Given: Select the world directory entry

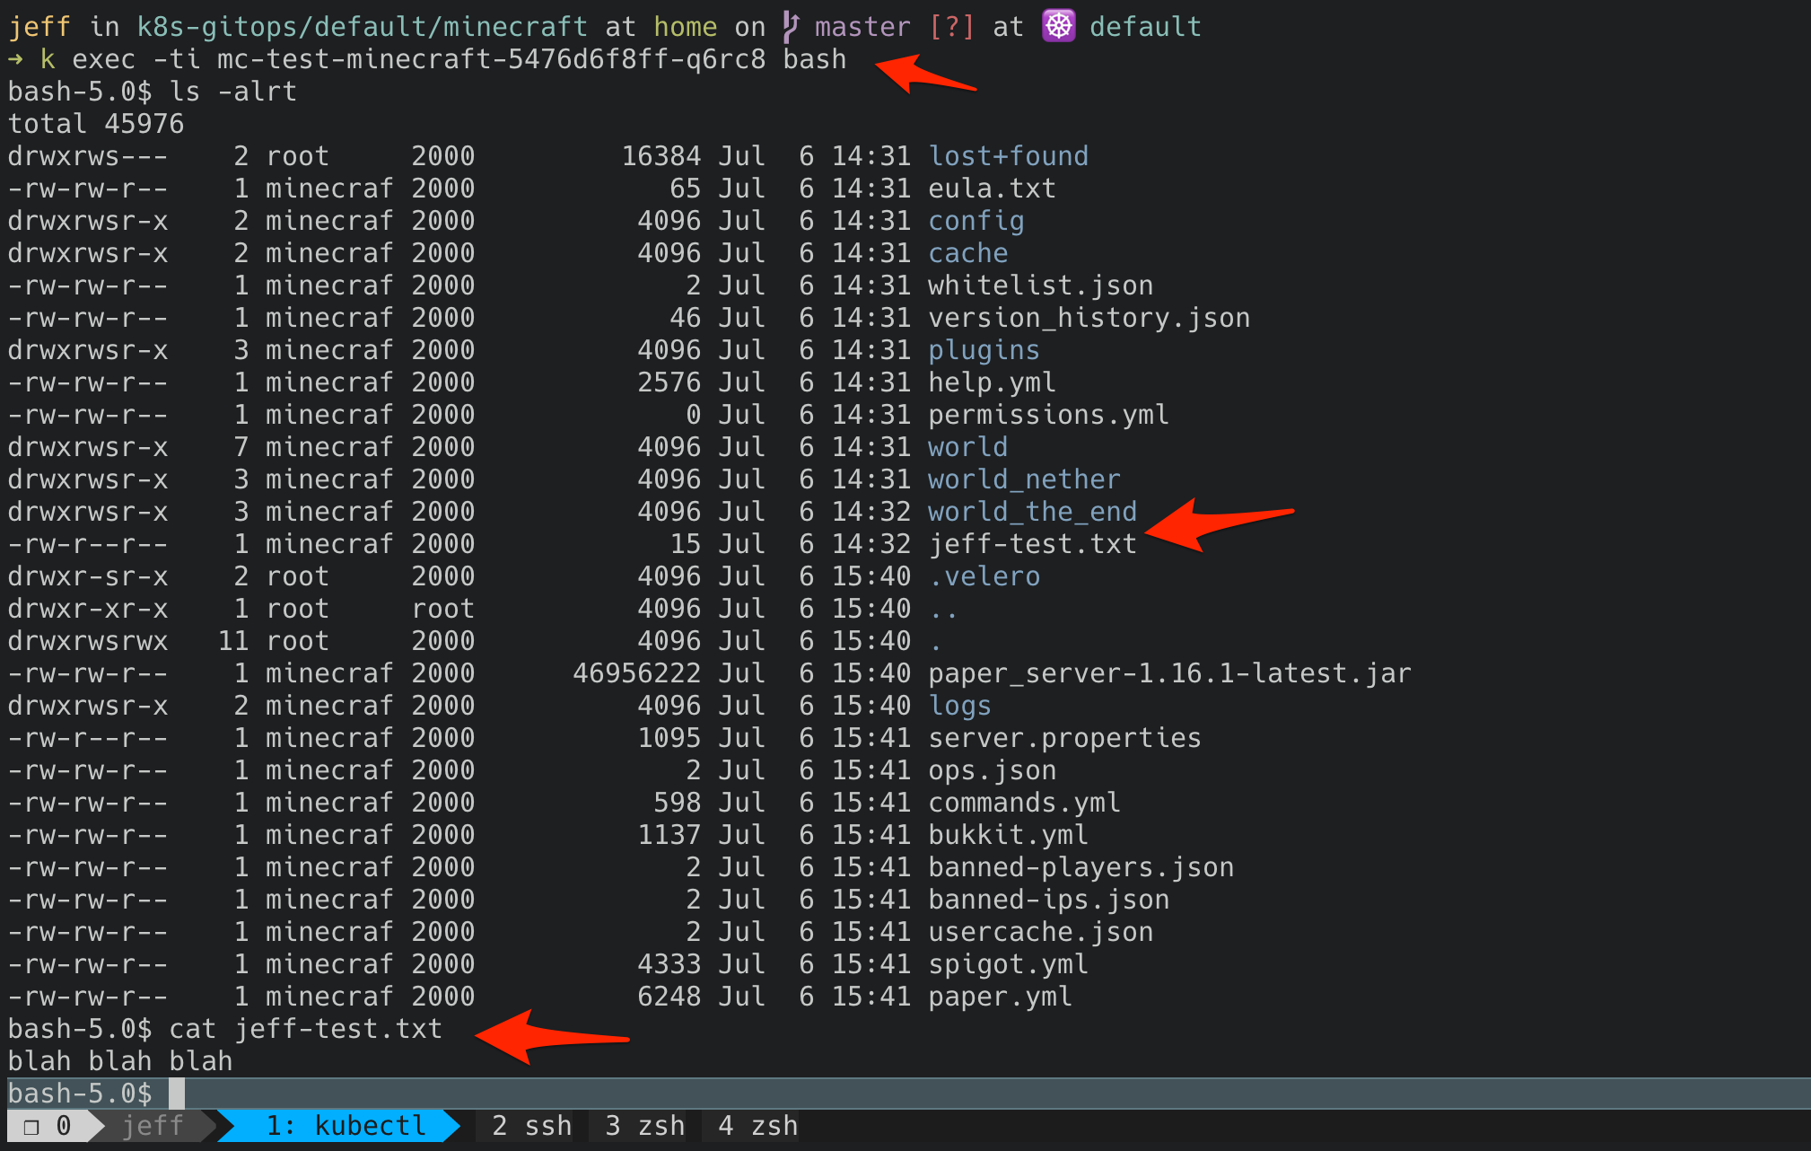Looking at the screenshot, I should (x=967, y=446).
